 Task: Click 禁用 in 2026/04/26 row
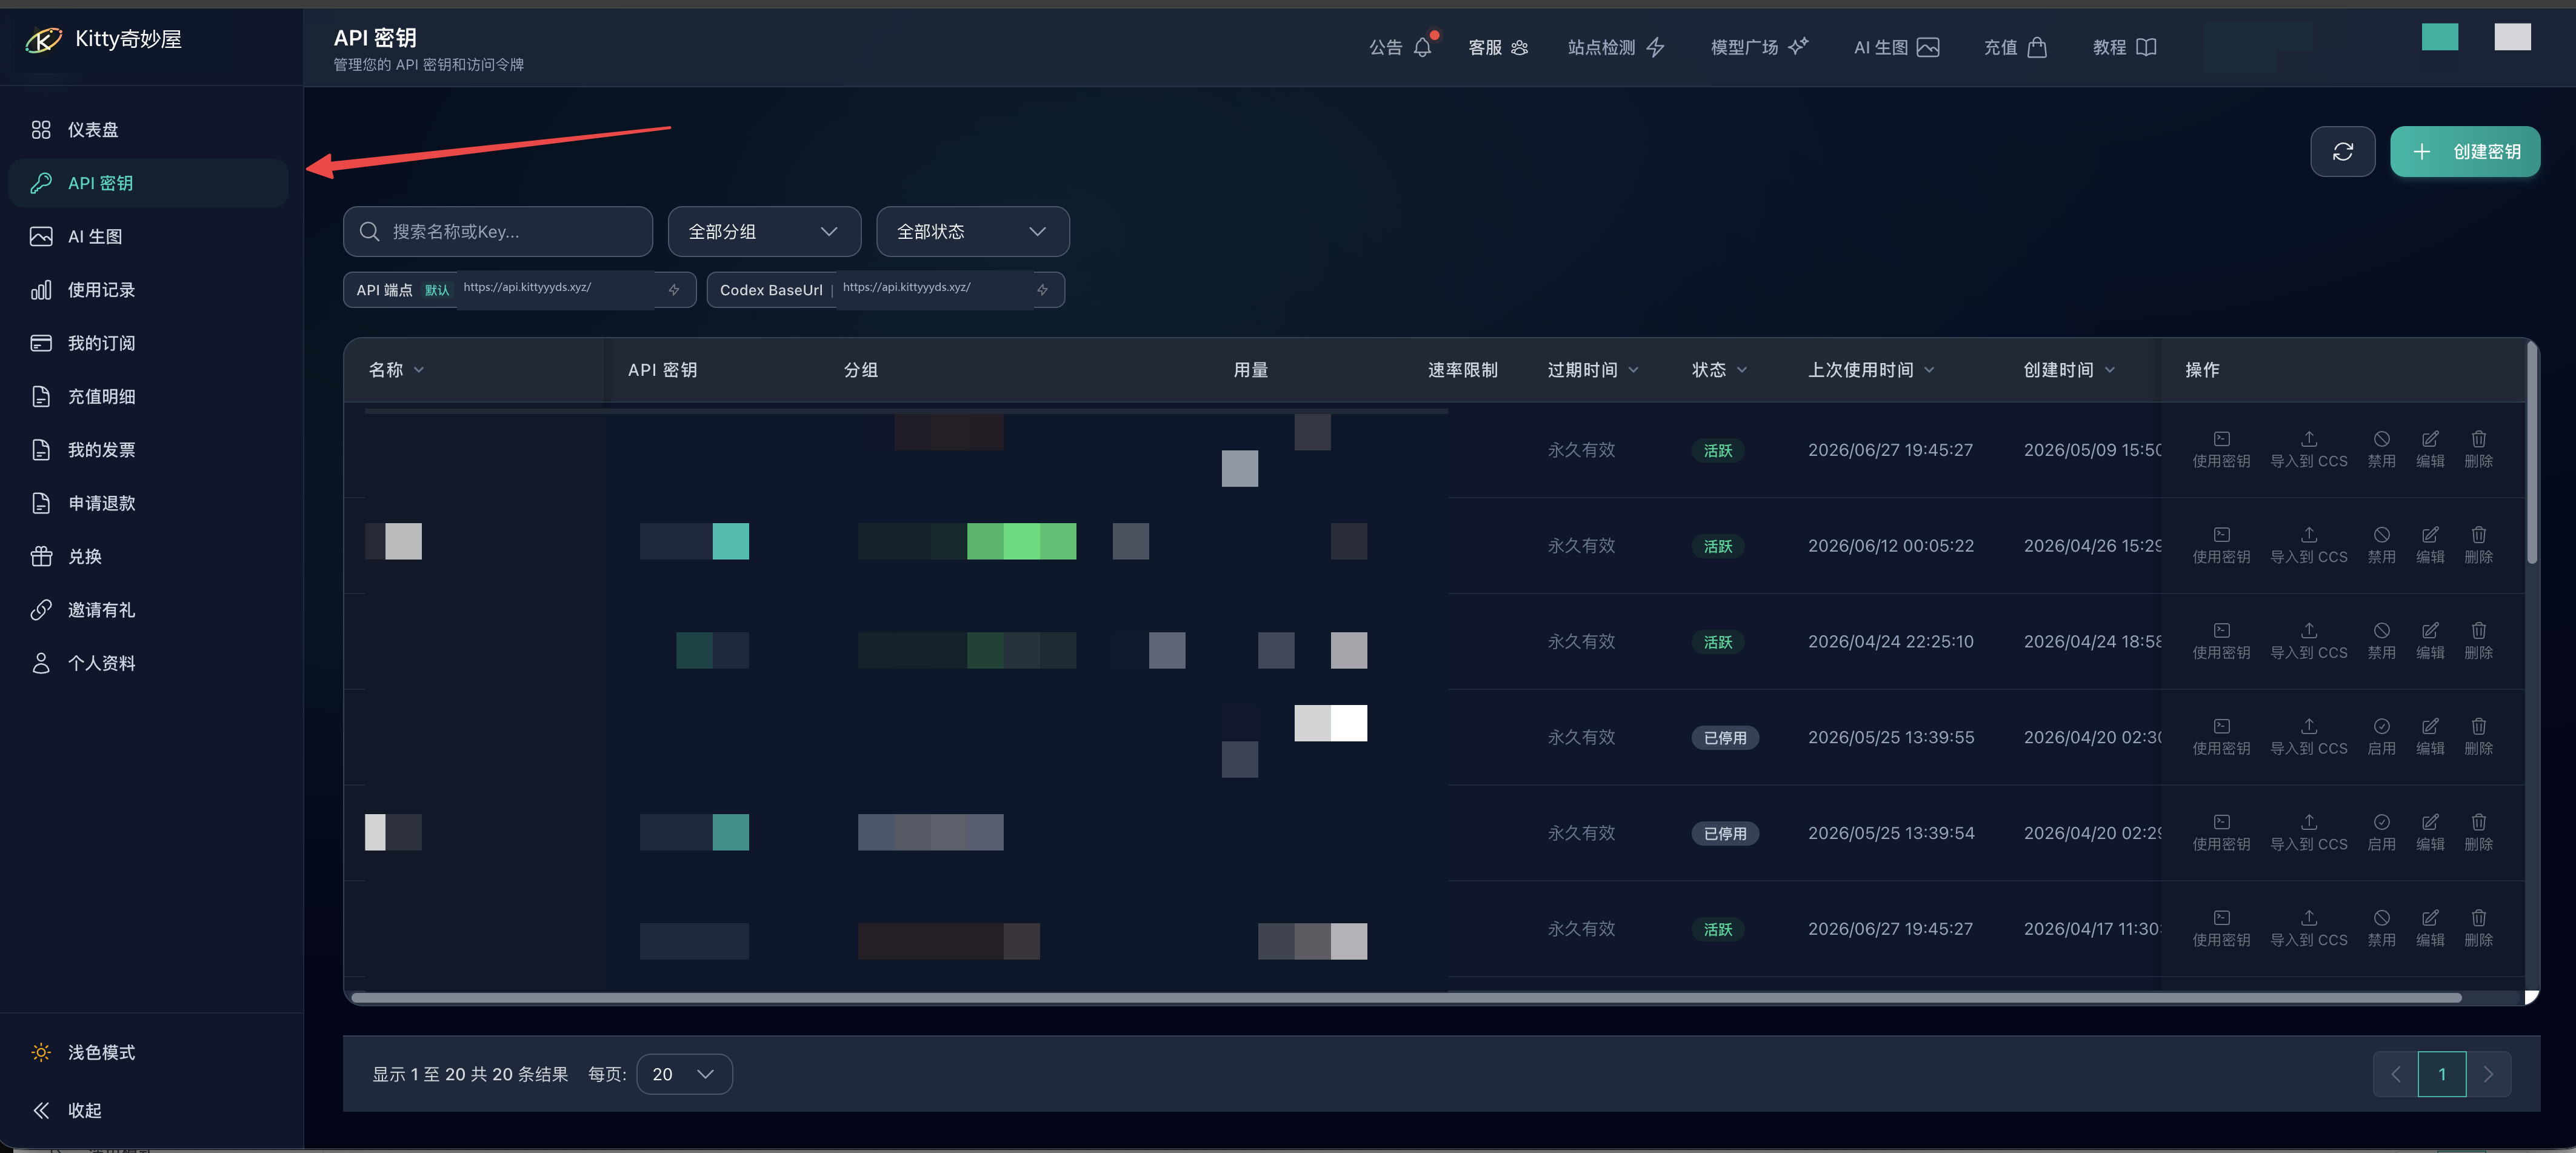[x=2381, y=546]
